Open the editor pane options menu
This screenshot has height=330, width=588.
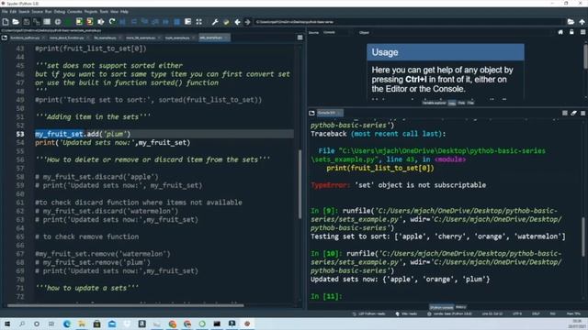click(300, 38)
